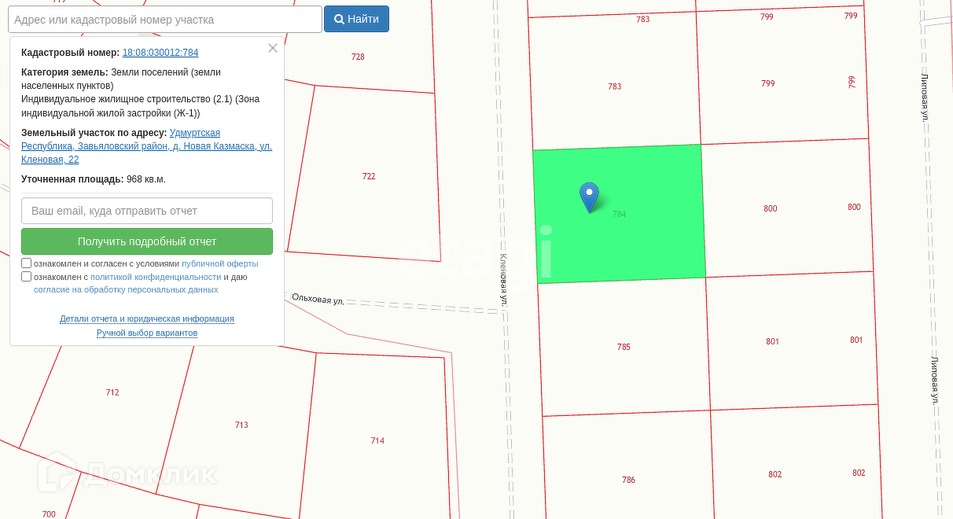
Task: Select parcel 722 on the map
Action: [369, 176]
